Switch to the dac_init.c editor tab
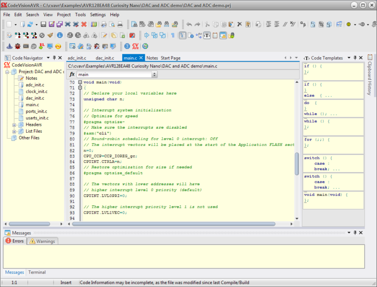The height and width of the screenshot is (287, 377). [x=105, y=58]
